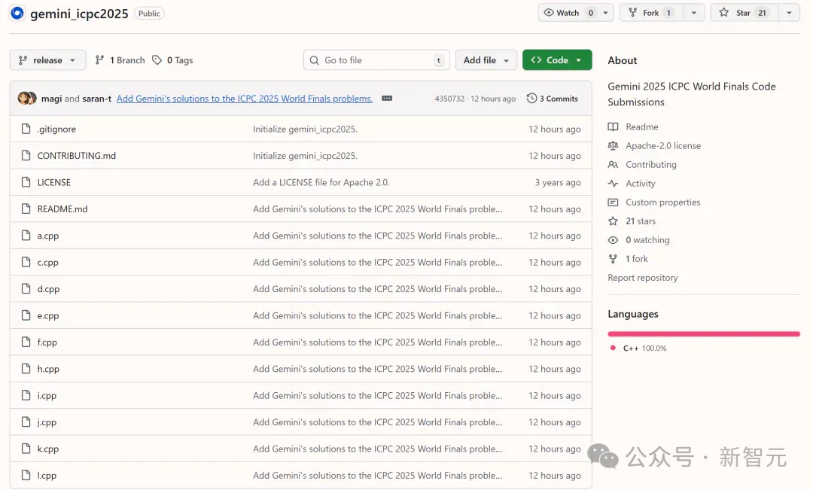Open the README.md file

click(62, 209)
